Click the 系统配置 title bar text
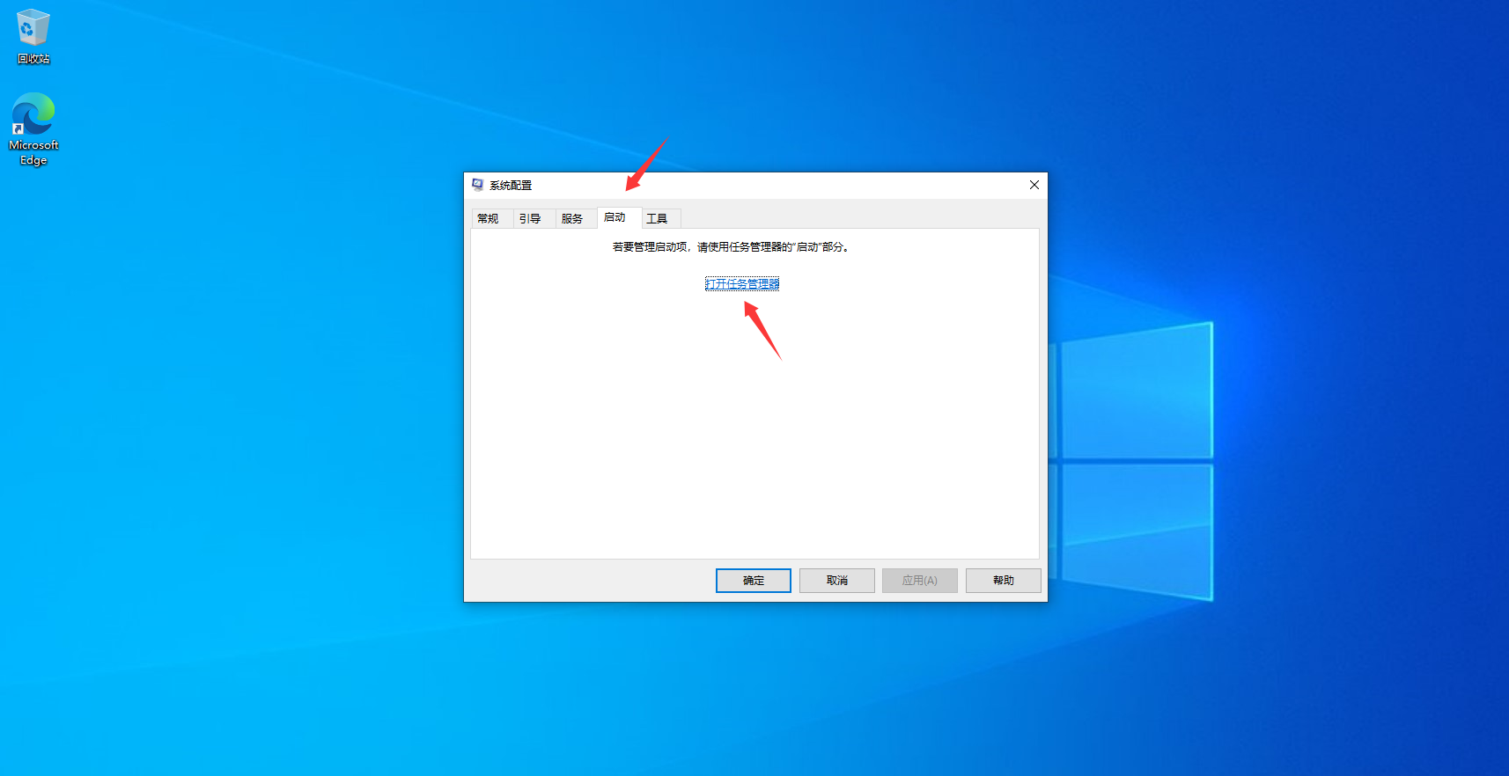Viewport: 1509px width, 776px height. click(511, 186)
